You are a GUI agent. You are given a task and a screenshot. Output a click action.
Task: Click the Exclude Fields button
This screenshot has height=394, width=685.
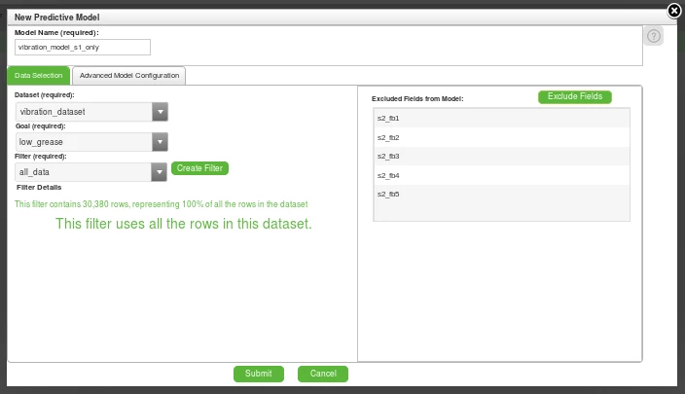click(575, 96)
